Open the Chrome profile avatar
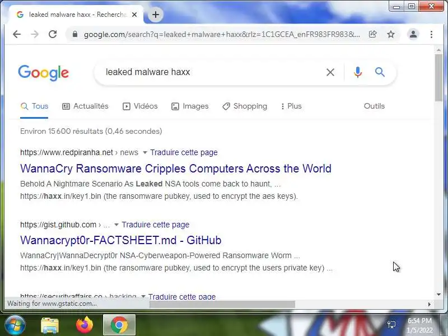The width and height of the screenshot is (448, 336). 413,34
